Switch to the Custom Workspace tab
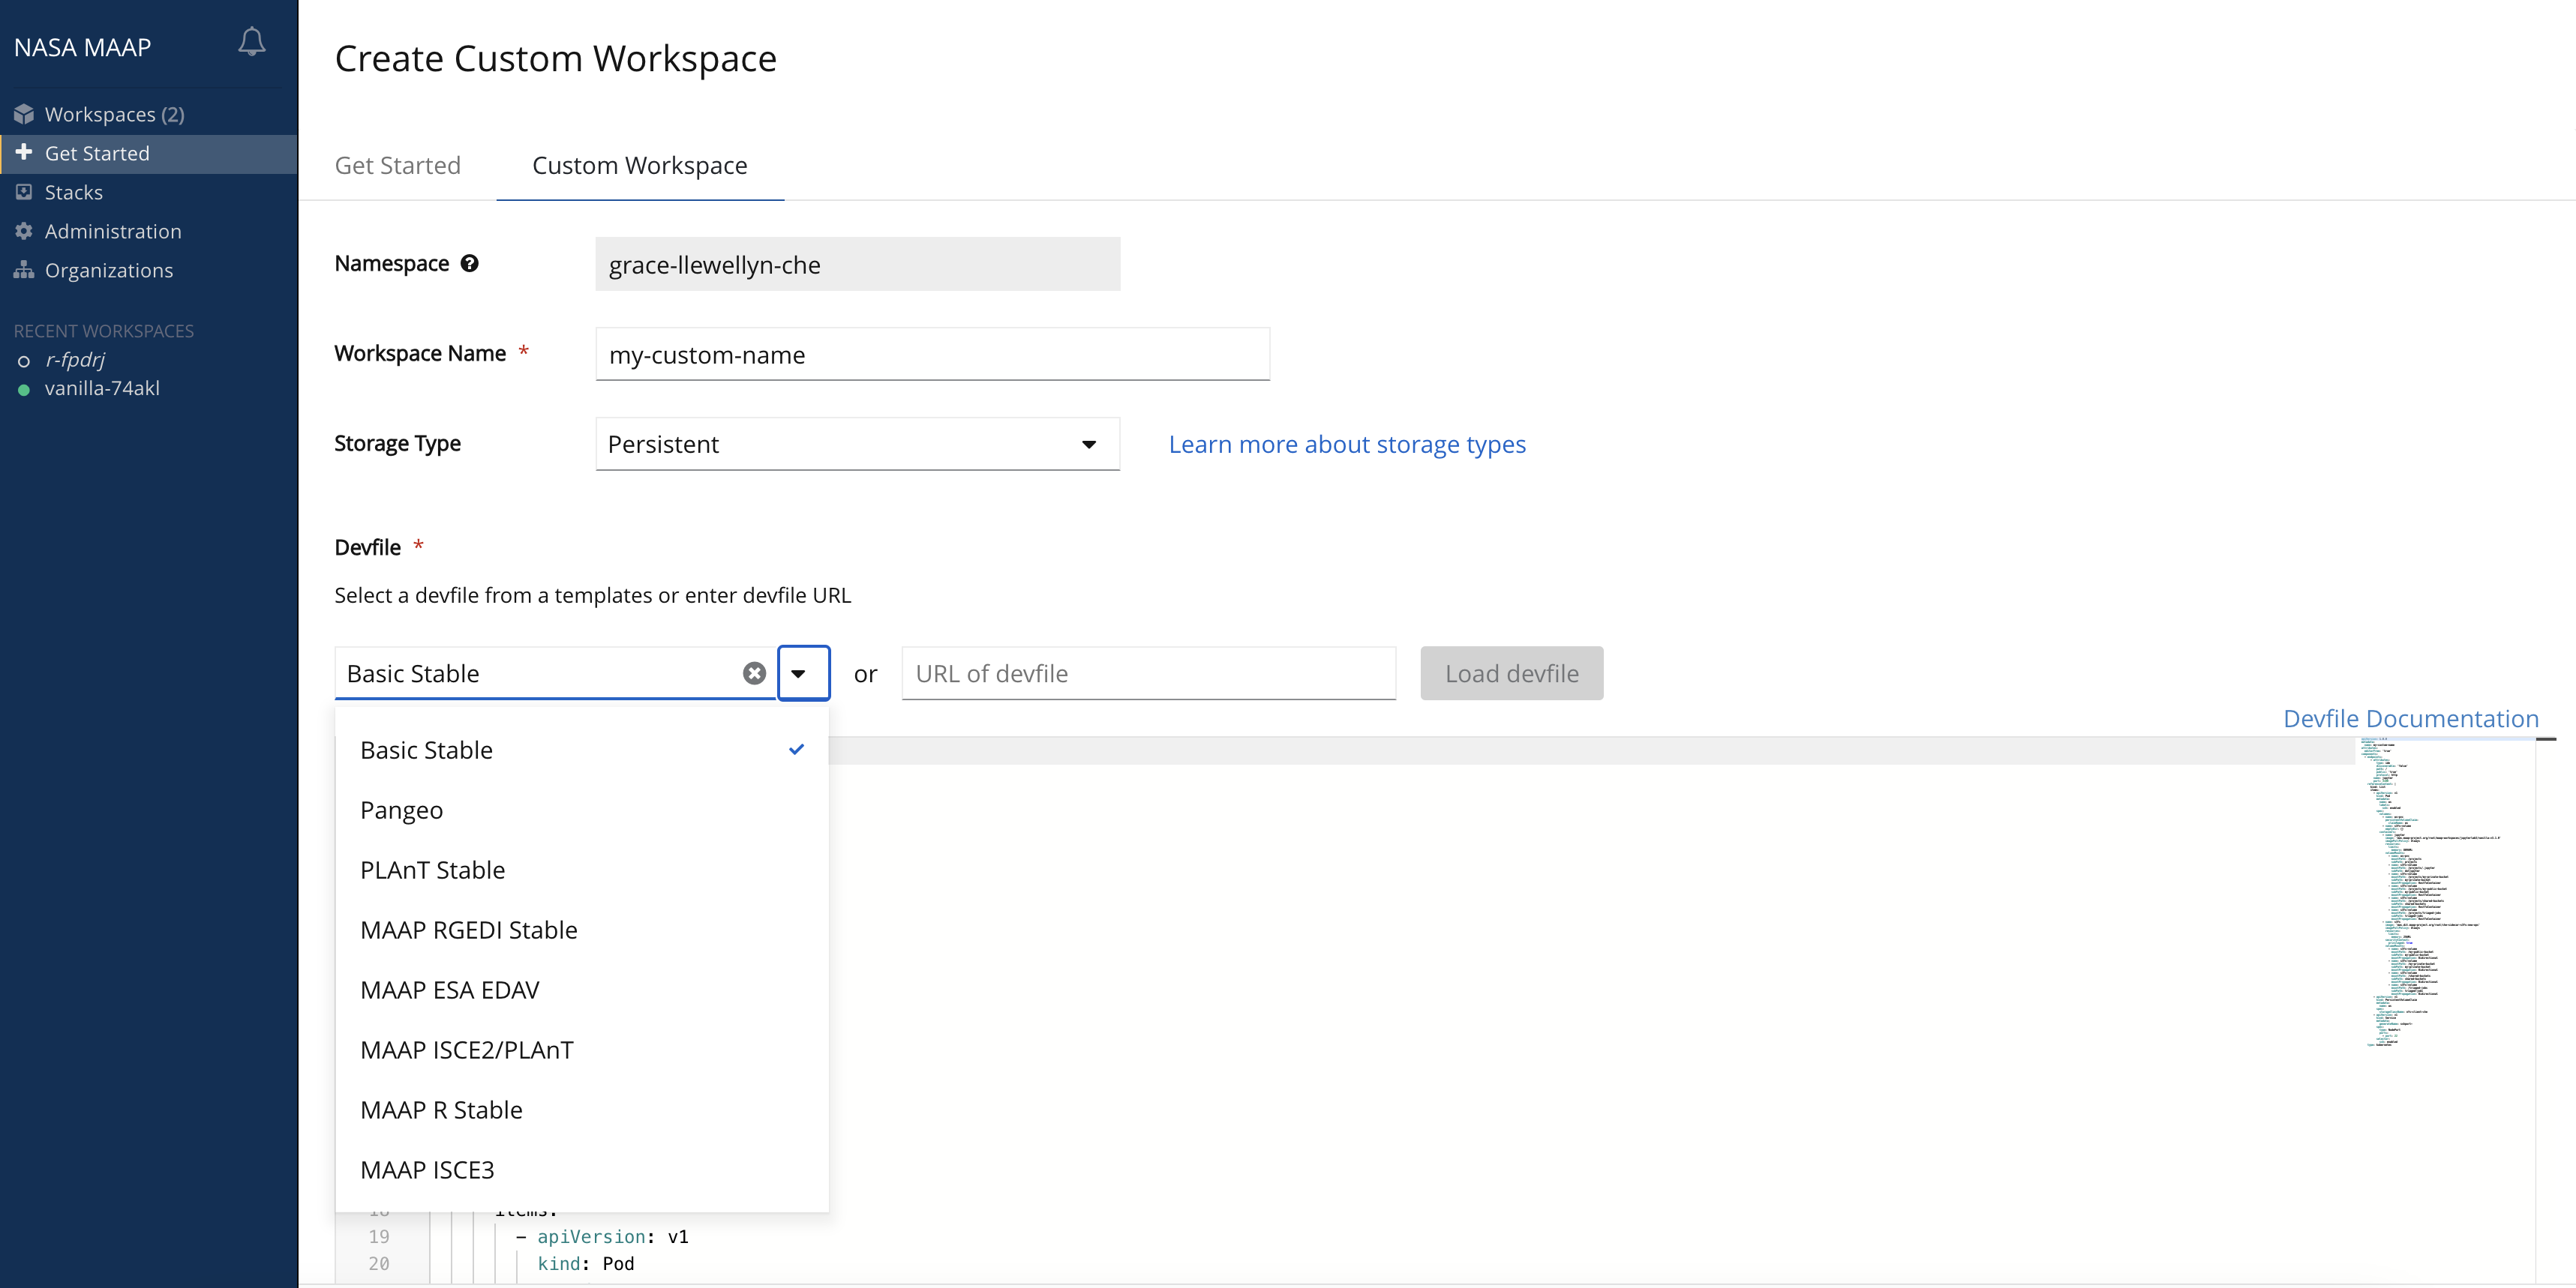The width and height of the screenshot is (2576, 1288). click(640, 165)
